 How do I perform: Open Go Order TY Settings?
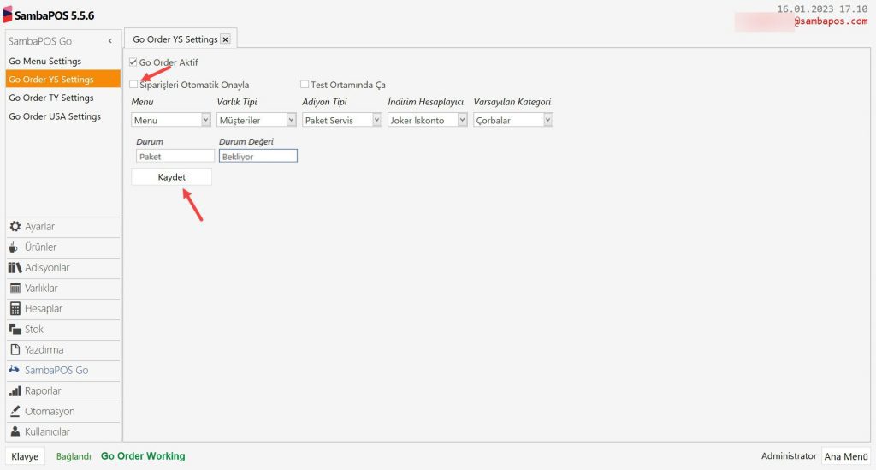click(51, 98)
